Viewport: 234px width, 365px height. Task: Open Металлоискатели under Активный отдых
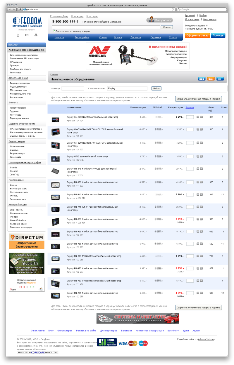[x=19, y=213]
